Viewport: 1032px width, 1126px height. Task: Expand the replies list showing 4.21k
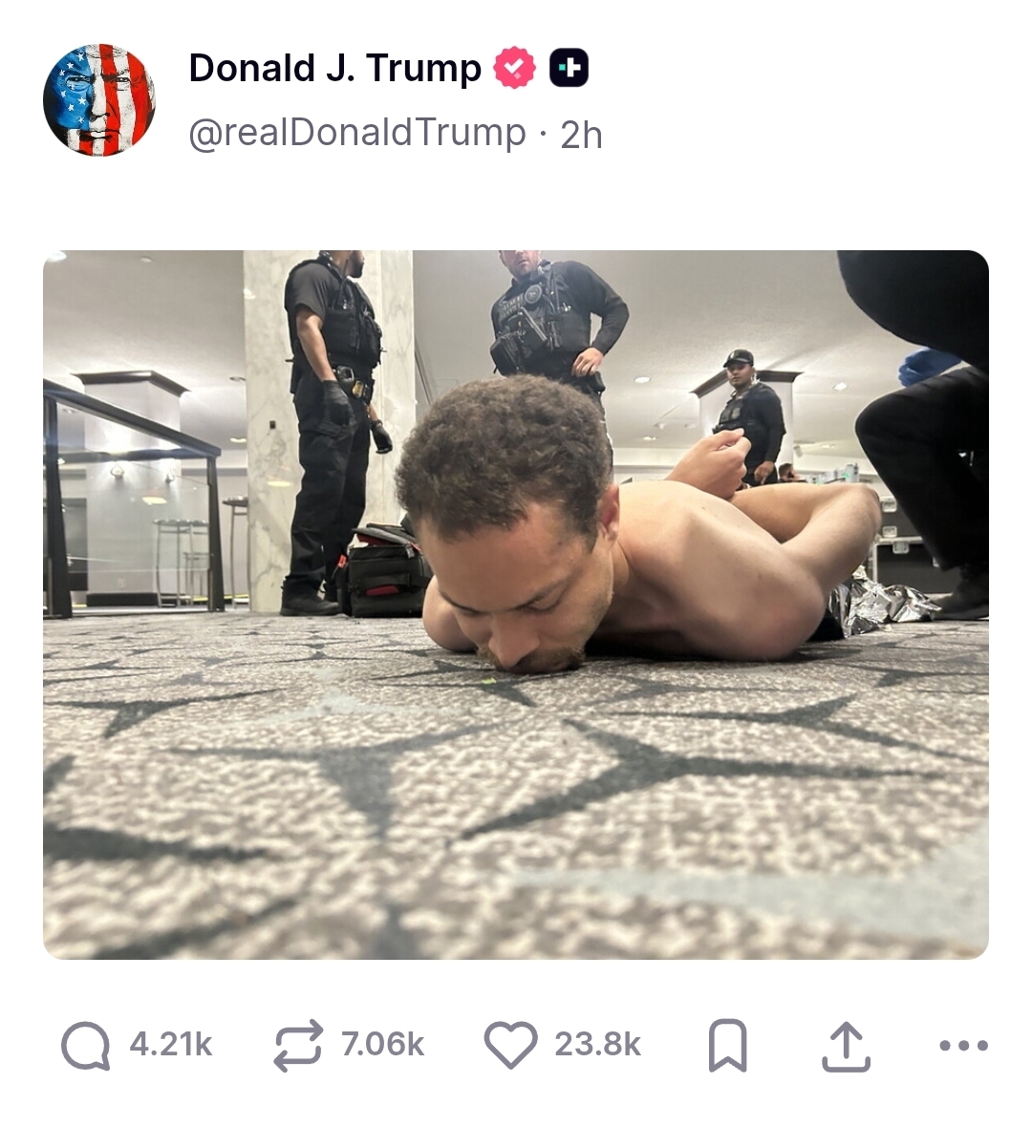pos(171,1044)
